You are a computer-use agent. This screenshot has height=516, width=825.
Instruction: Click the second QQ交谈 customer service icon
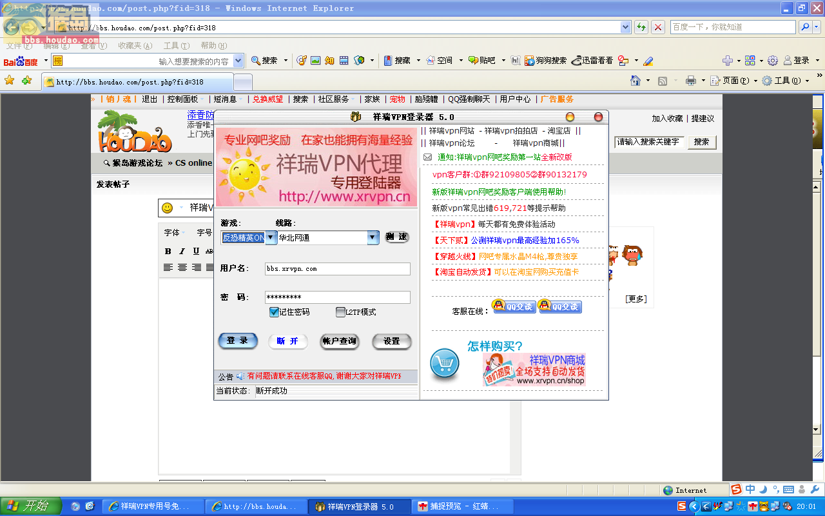560,306
